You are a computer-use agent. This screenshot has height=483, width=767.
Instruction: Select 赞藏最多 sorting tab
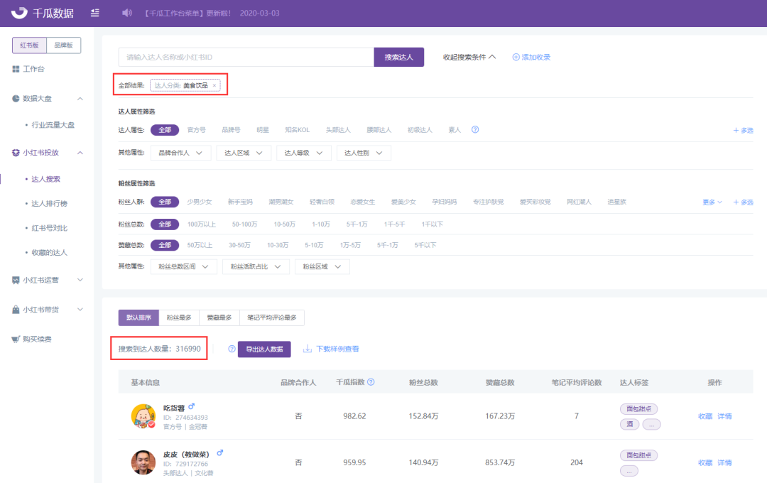tap(219, 318)
